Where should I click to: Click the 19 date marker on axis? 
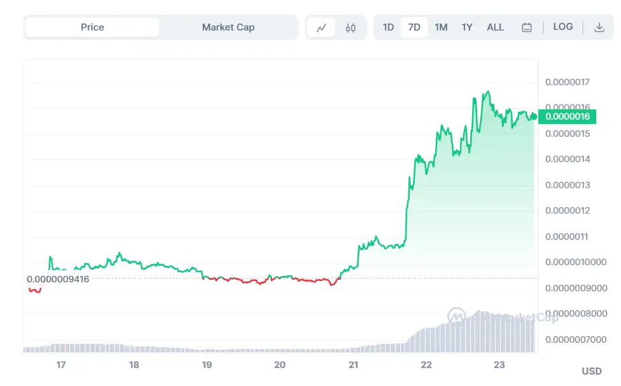[x=207, y=365]
